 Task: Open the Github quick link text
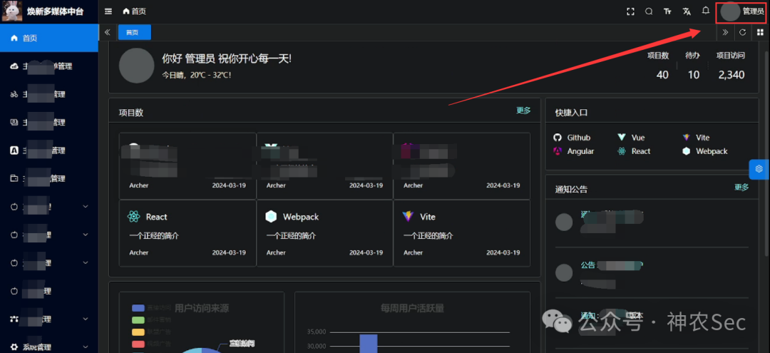(579, 138)
